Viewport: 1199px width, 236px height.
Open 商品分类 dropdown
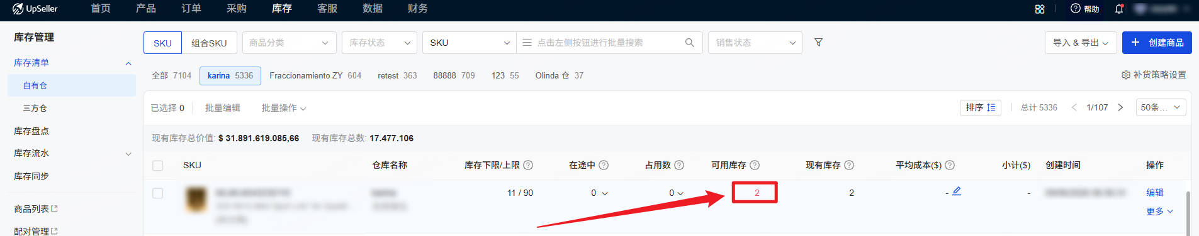(290, 43)
